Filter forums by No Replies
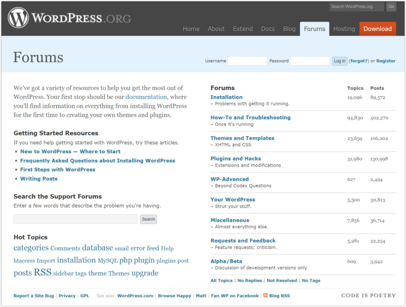This screenshot has width=406, height=307. coord(249,280)
